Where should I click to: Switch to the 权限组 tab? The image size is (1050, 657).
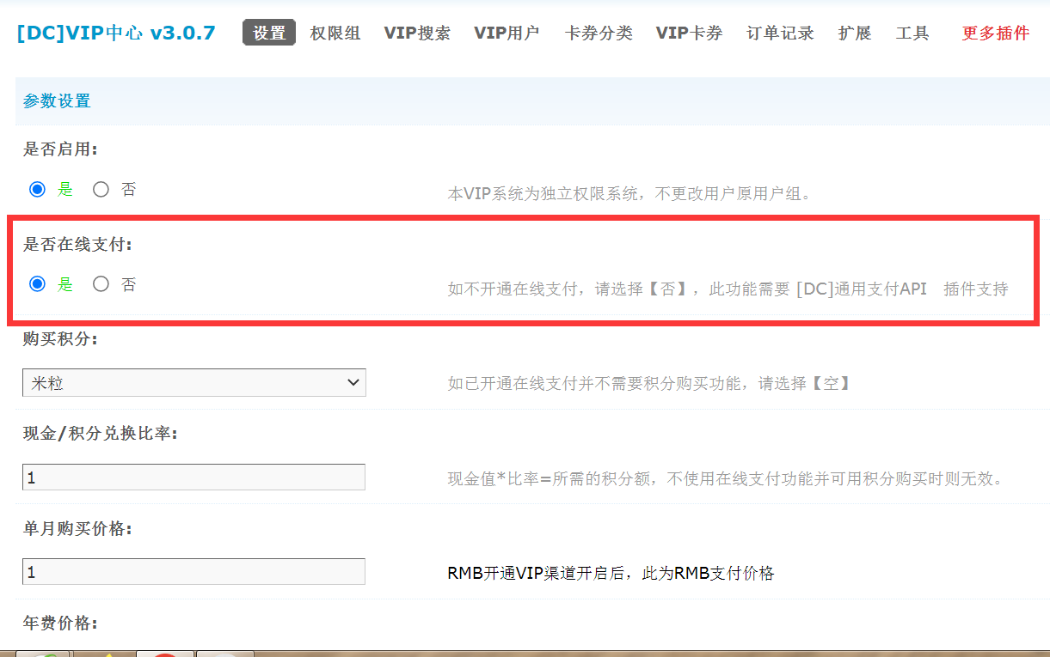coord(335,33)
